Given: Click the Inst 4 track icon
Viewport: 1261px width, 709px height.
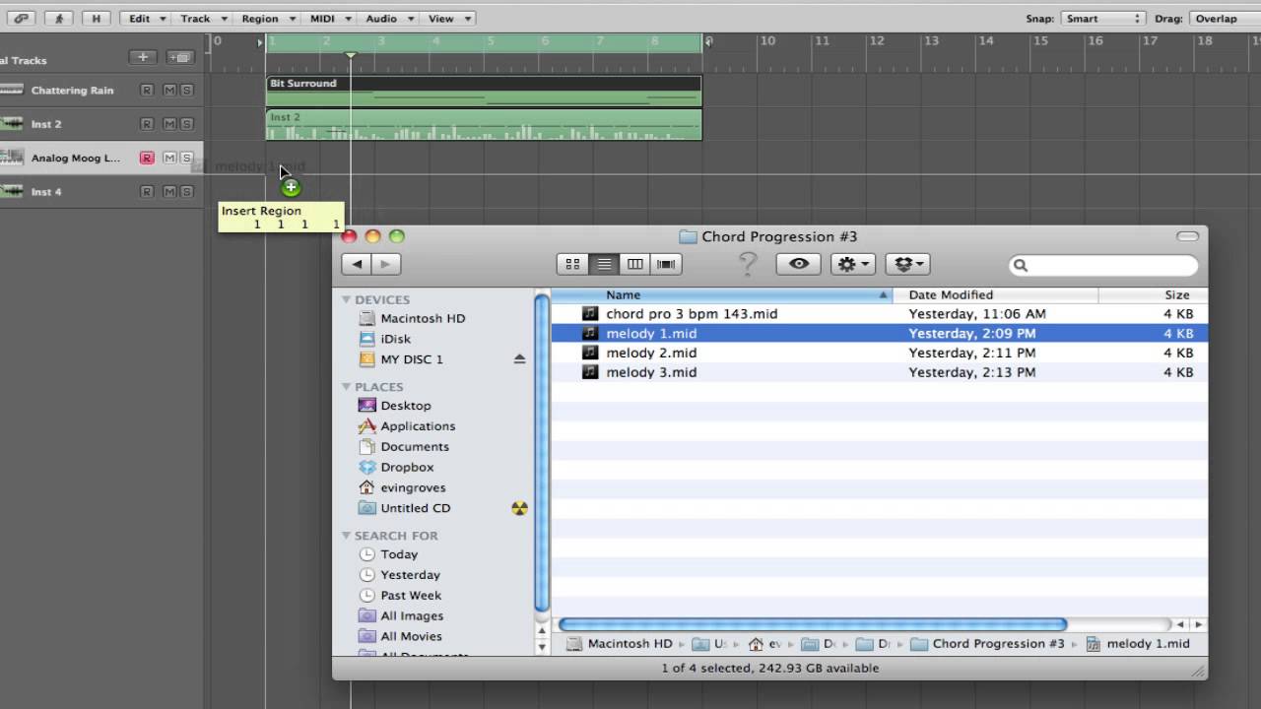Looking at the screenshot, I should 12,191.
